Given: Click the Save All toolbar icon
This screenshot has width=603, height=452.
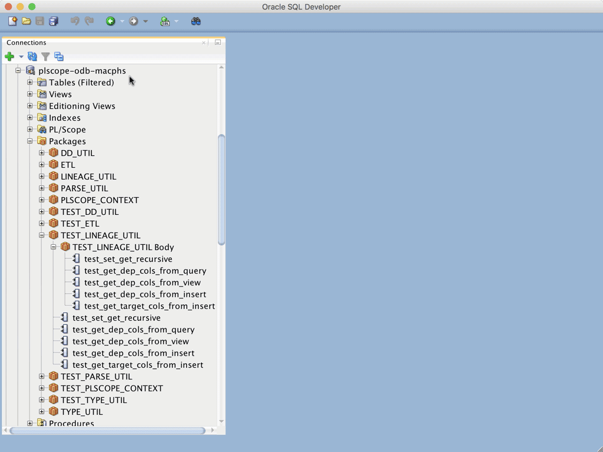Looking at the screenshot, I should pyautogui.click(x=54, y=21).
